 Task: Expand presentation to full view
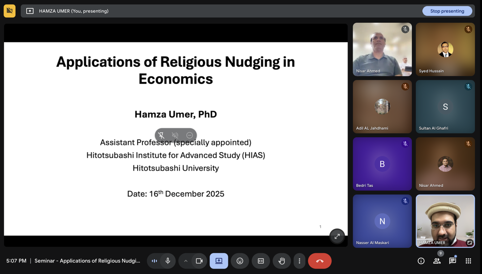[x=337, y=236]
